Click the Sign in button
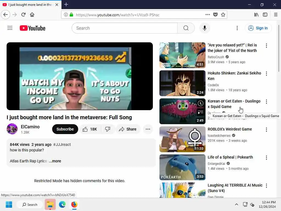Image resolution: width=281 pixels, height=211 pixels. tap(258, 28)
